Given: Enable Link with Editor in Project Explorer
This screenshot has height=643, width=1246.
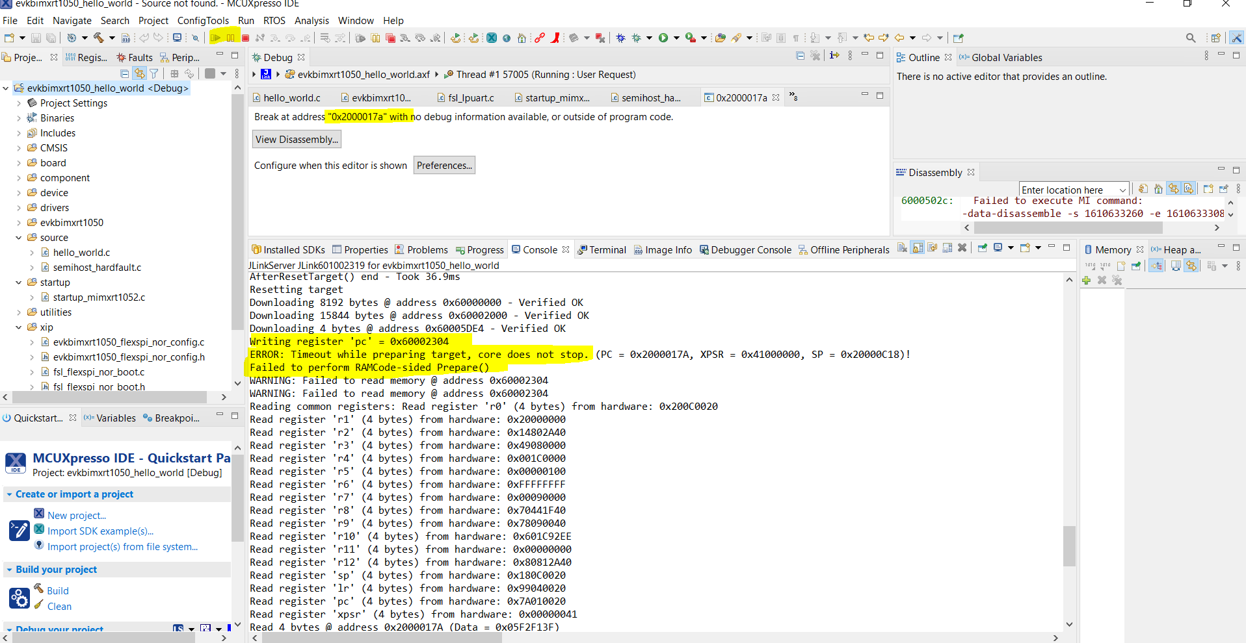Looking at the screenshot, I should click(x=140, y=73).
